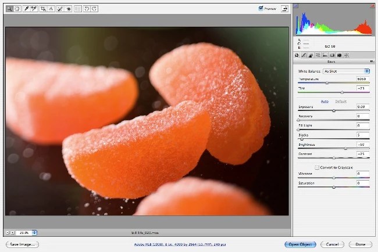The width and height of the screenshot is (378, 252).
Task: Select the Zoom tool in toolbar
Action: click(9, 9)
